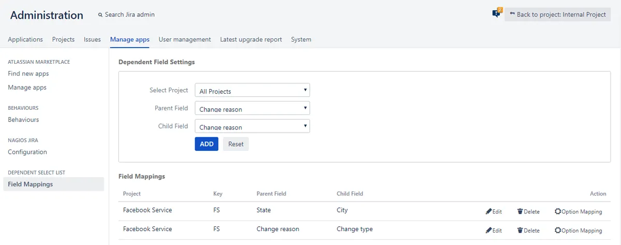Click the Search Jira admin field

(129, 15)
